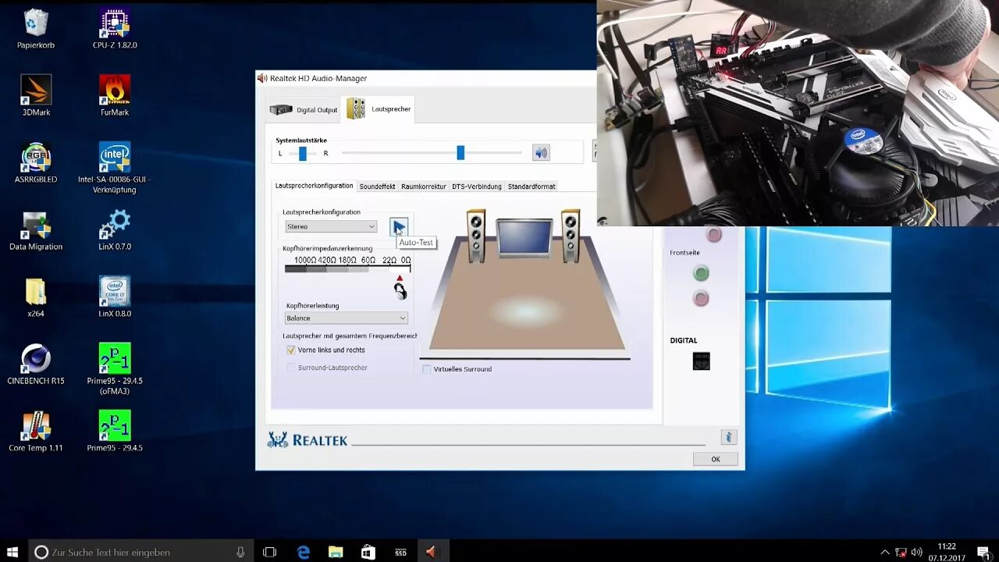Click the Auto-Test play button
The height and width of the screenshot is (562, 999).
pyautogui.click(x=399, y=227)
